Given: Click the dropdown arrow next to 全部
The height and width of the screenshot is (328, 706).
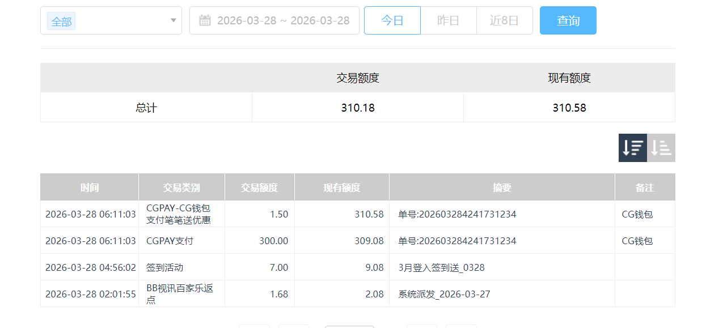Looking at the screenshot, I should [174, 20].
